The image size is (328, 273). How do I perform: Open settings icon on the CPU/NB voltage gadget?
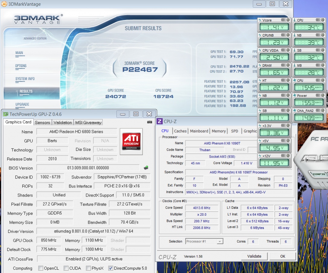pyautogui.click(x=283, y=35)
